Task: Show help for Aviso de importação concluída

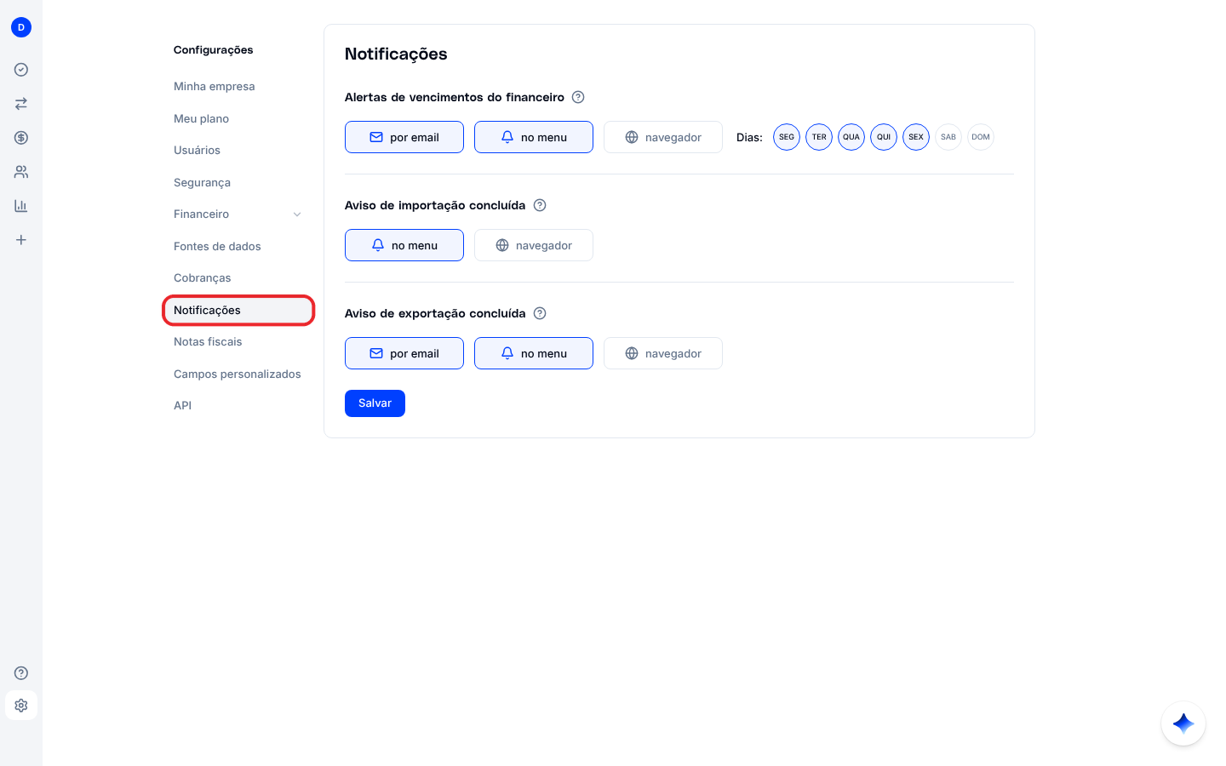Action: point(540,205)
